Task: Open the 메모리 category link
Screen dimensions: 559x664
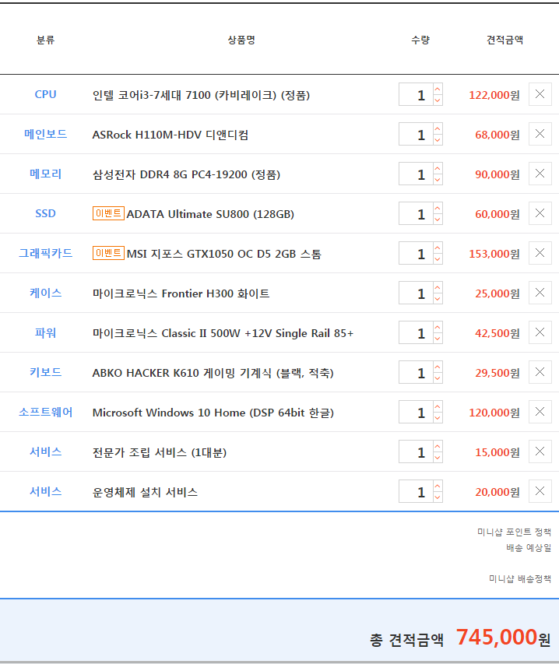Action: (x=45, y=174)
